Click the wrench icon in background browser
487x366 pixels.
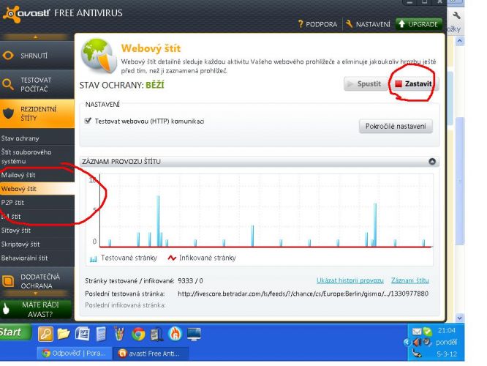click(456, 15)
